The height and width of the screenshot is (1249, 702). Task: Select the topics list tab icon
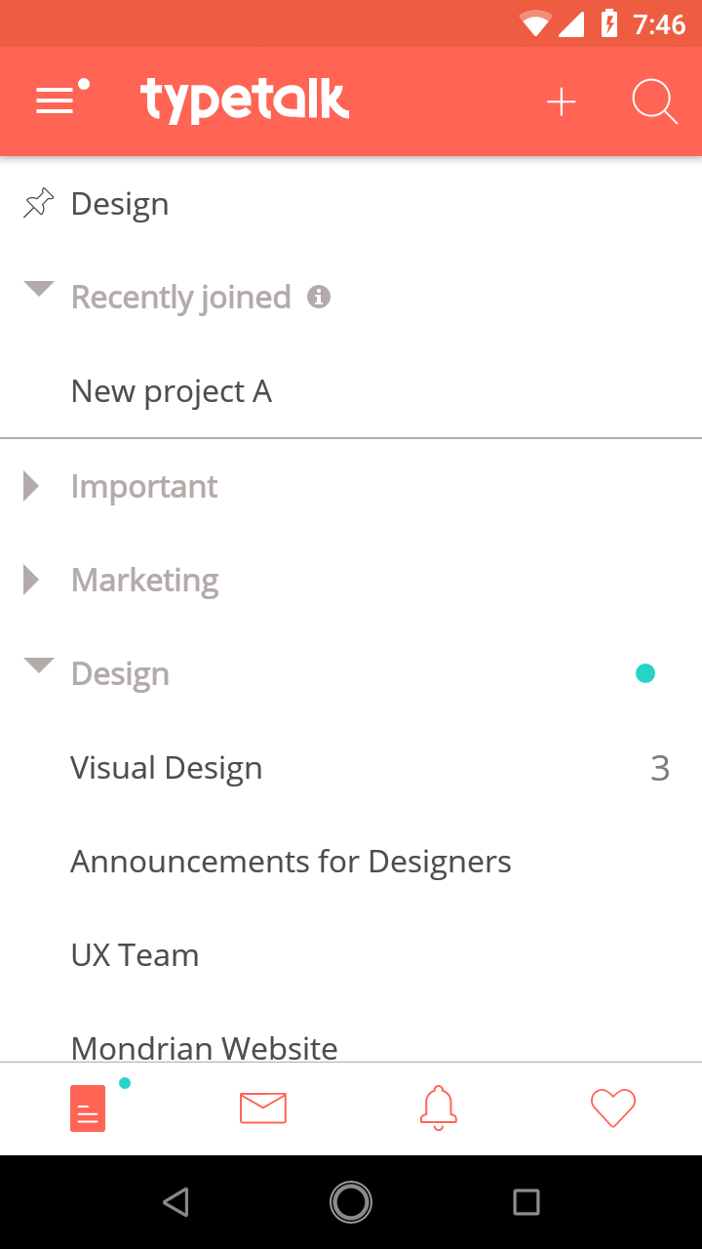pyautogui.click(x=88, y=1108)
